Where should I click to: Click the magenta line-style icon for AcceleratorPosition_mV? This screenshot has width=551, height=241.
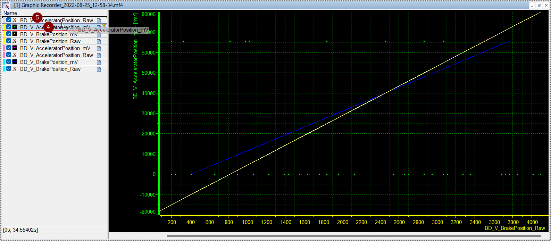[15, 48]
